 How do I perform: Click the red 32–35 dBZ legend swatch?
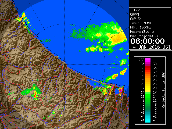pyautogui.click(x=148, y=68)
